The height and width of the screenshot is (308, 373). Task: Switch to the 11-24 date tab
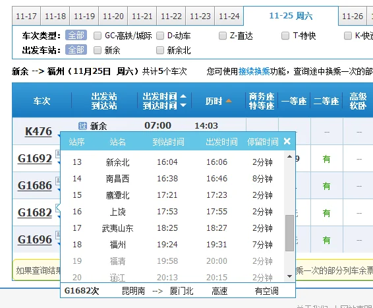(229, 16)
